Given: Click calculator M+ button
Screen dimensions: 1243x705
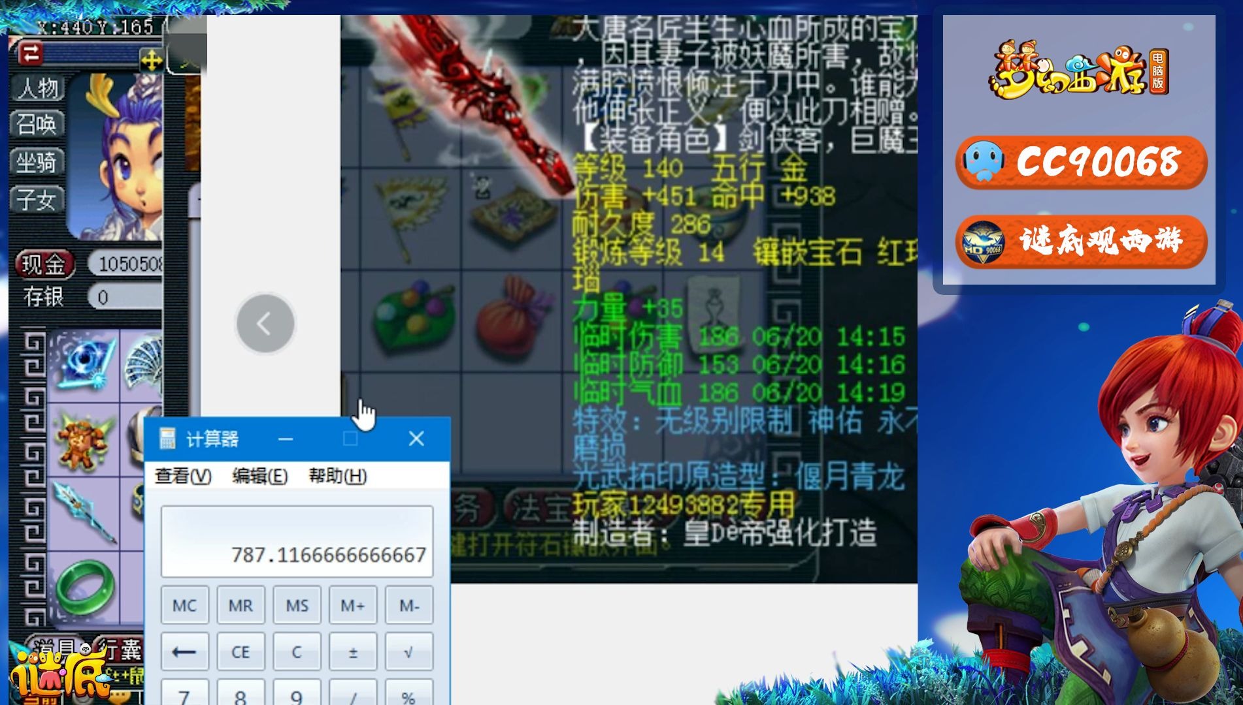Looking at the screenshot, I should pos(353,605).
